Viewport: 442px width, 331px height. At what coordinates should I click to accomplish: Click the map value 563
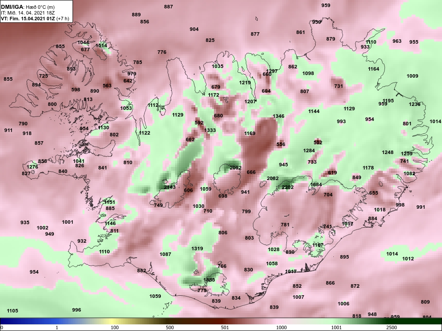tap(107, 86)
